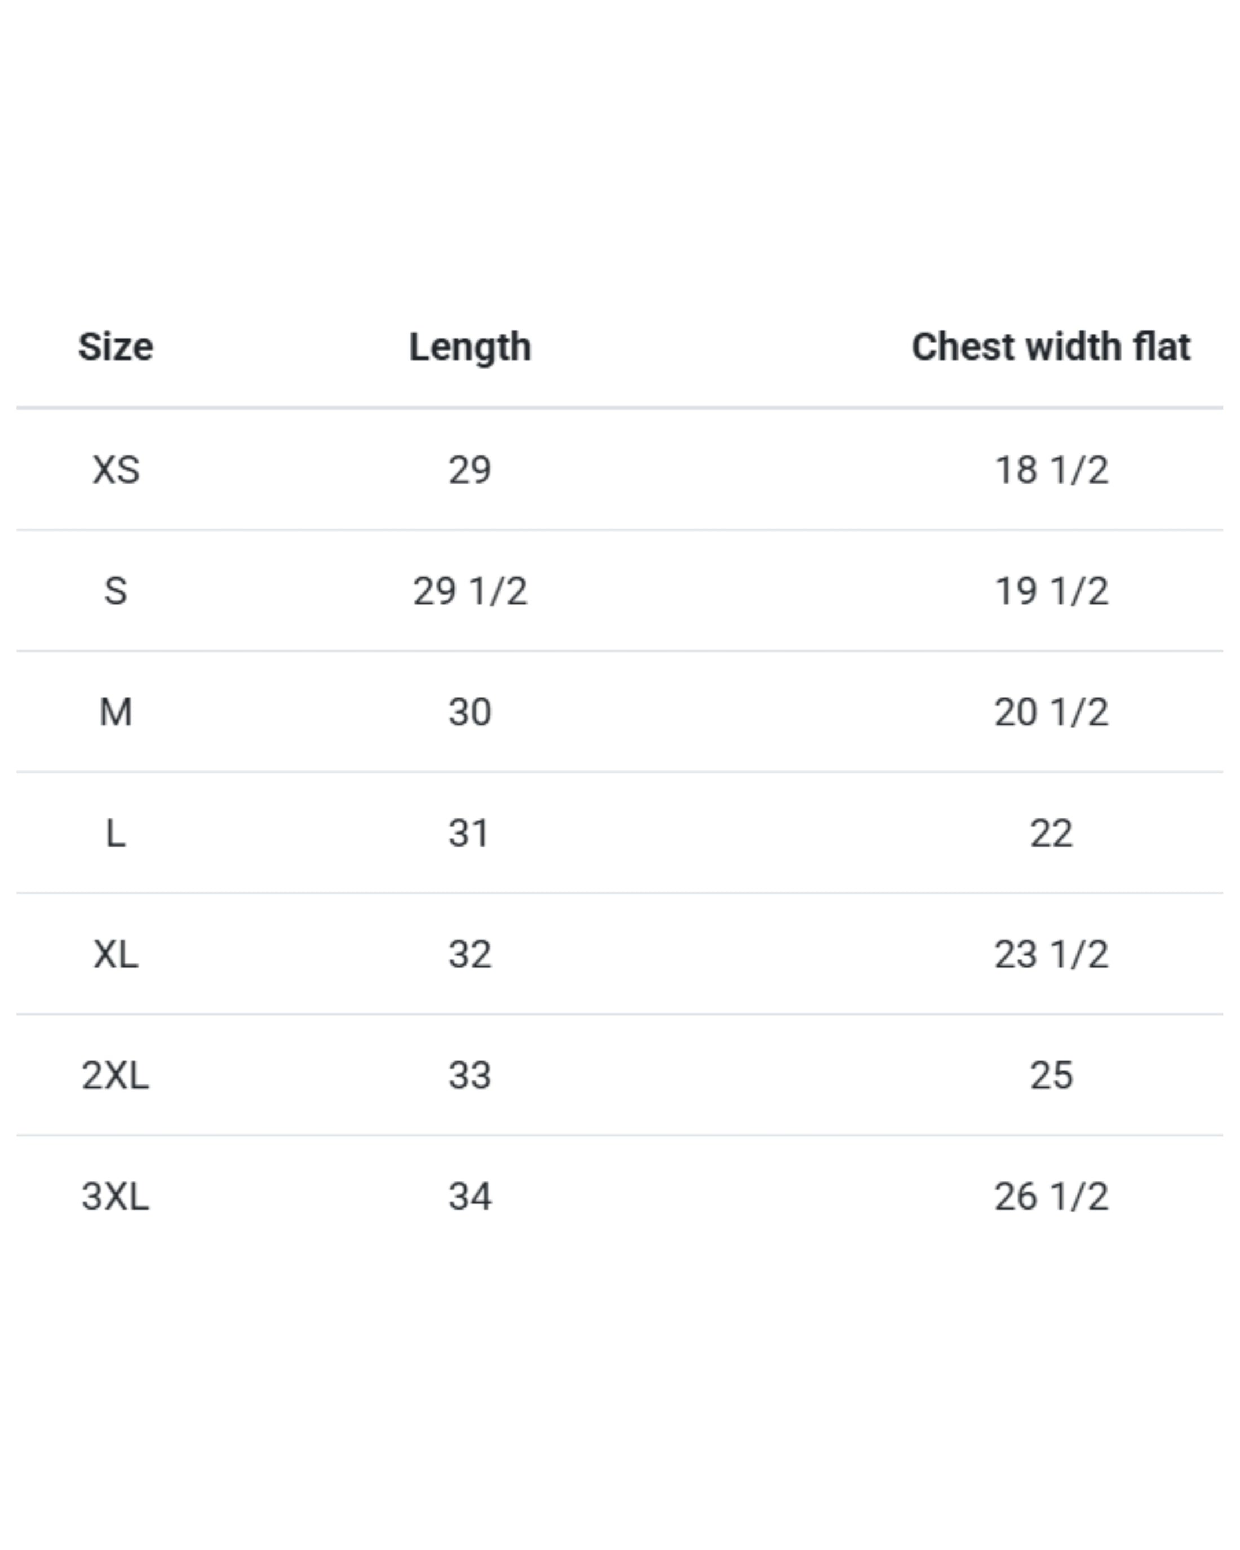Select the L size row label
Viewport: 1240px width, 1550px height.
pos(116,834)
